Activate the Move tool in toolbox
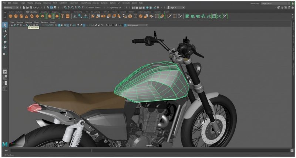Image resolution: width=296 pixels, height=158 pixels. point(5,42)
